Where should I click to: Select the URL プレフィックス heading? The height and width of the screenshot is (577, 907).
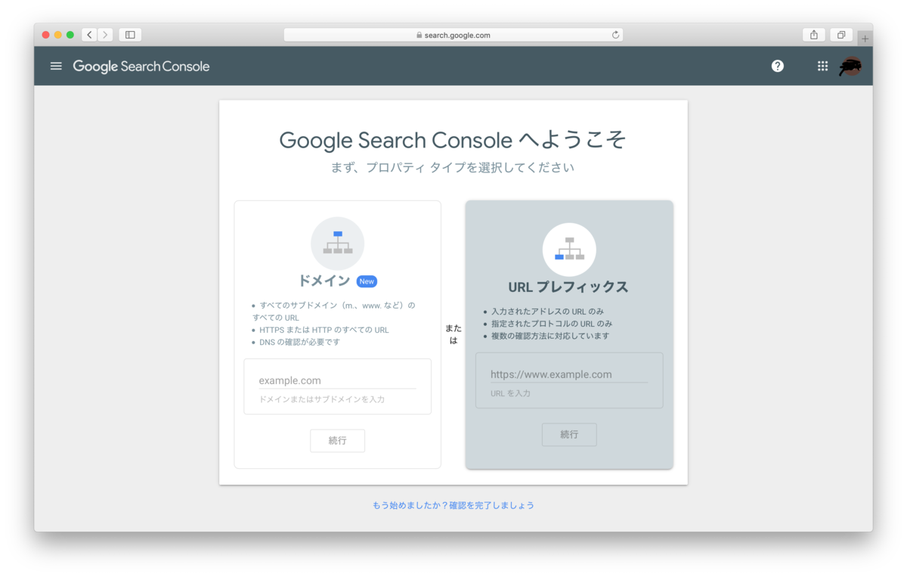[568, 287]
